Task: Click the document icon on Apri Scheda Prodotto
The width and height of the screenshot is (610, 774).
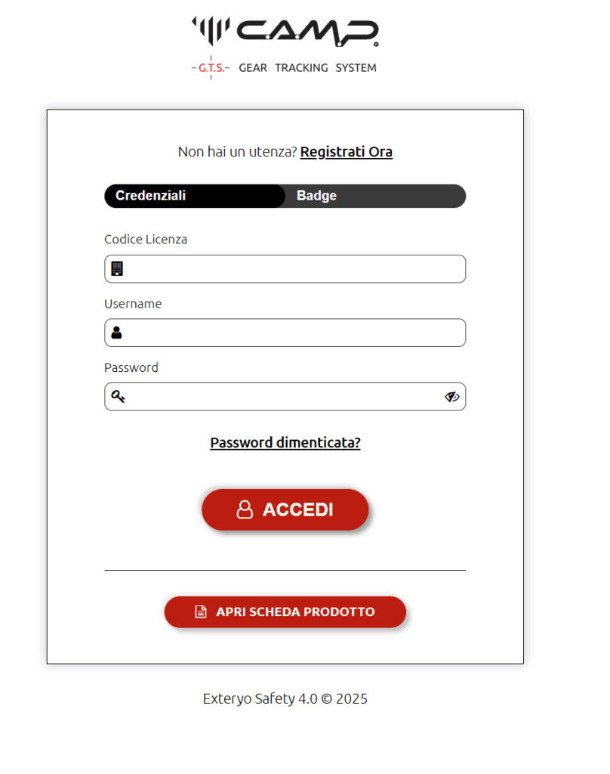Action: (201, 611)
